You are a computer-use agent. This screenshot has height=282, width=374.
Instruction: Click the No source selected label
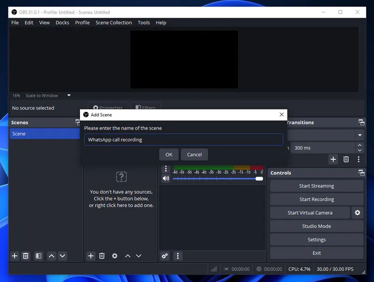(x=33, y=108)
